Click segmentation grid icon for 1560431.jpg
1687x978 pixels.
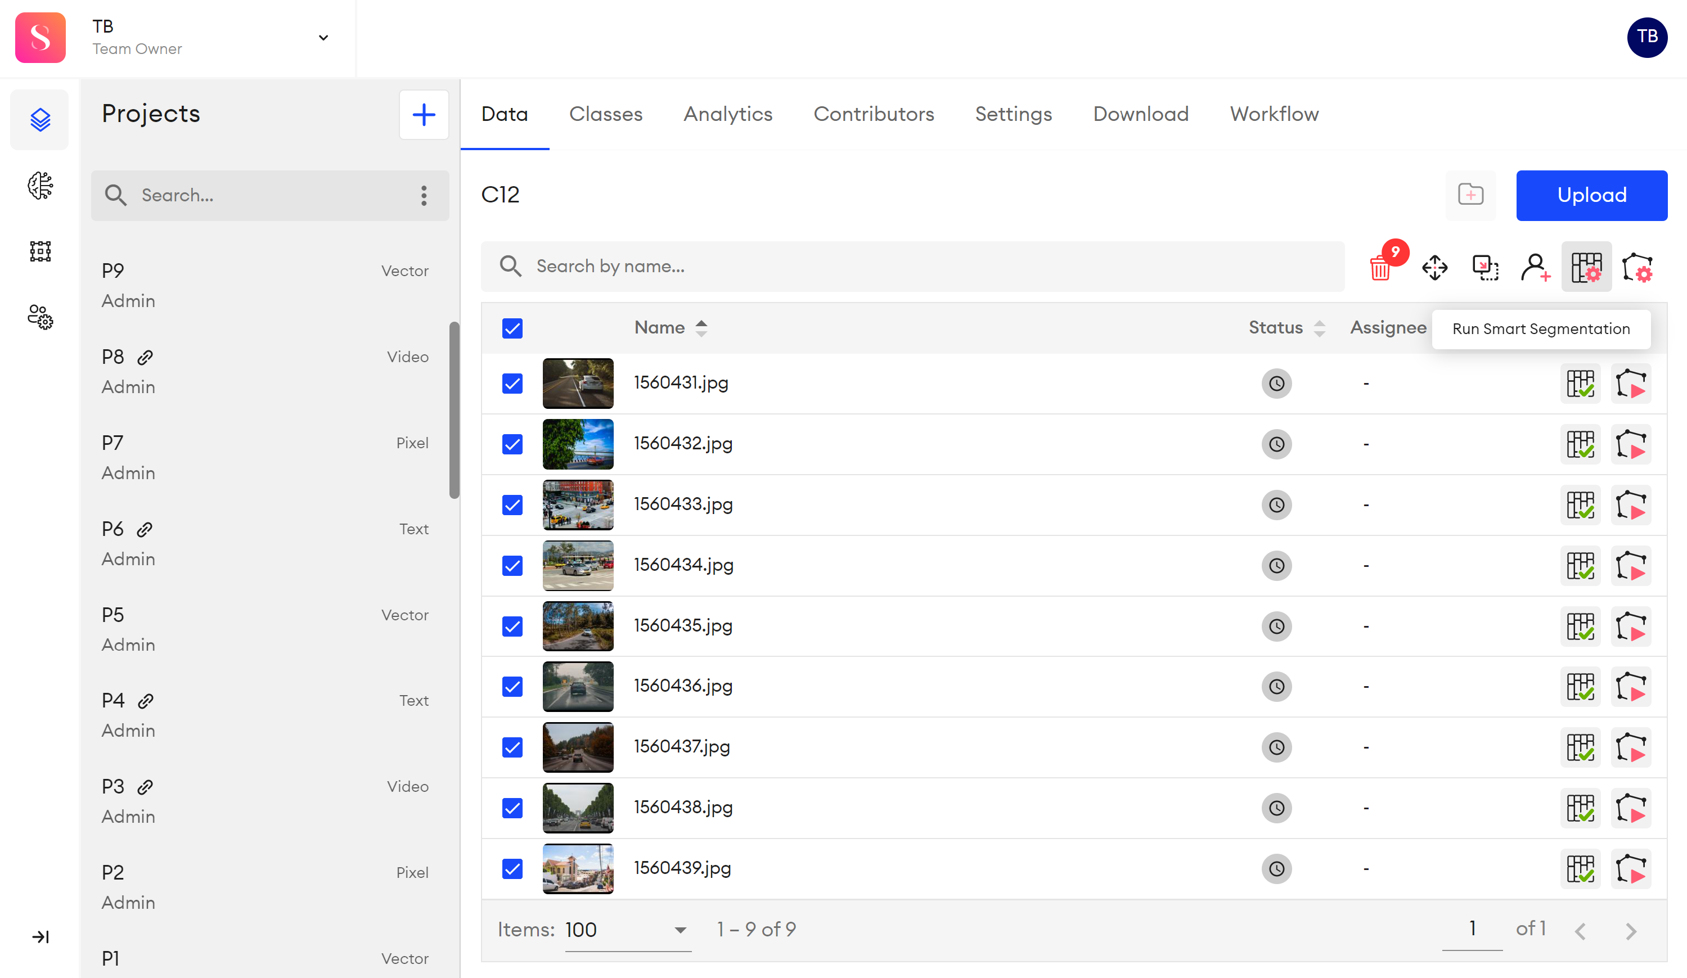1581,384
